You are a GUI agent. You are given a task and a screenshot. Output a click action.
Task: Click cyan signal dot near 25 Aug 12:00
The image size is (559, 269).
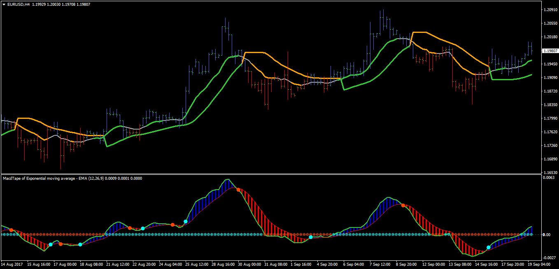point(186,221)
